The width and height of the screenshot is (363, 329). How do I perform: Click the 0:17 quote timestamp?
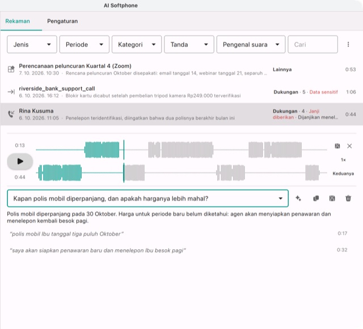click(x=342, y=233)
